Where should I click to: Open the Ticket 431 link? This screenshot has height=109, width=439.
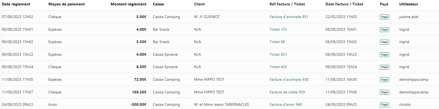pyautogui.click(x=278, y=54)
